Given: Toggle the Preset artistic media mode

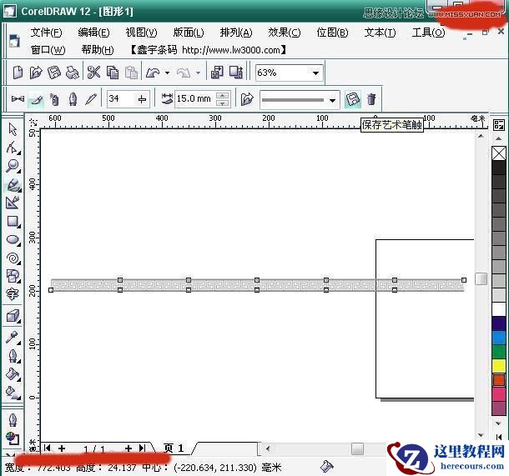Looking at the screenshot, I should [18, 99].
